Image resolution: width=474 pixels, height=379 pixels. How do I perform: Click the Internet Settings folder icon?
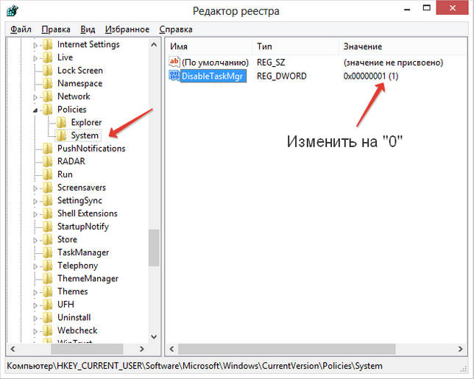[47, 44]
